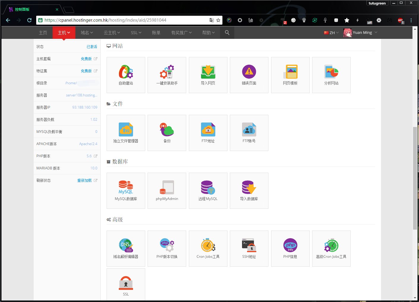Open the 域名解析编辑器 DNS editor
This screenshot has height=302, width=419.
[126, 249]
